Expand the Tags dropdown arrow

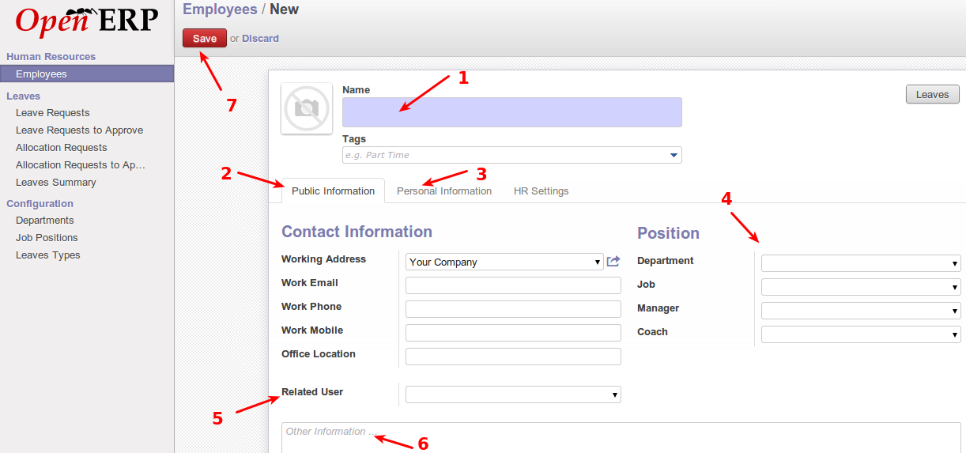point(674,155)
